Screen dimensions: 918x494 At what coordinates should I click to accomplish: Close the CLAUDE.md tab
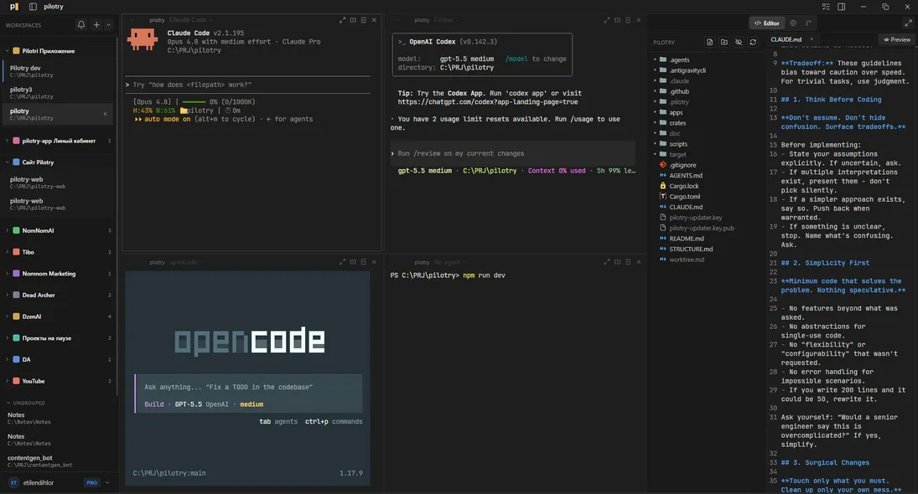tap(812, 39)
